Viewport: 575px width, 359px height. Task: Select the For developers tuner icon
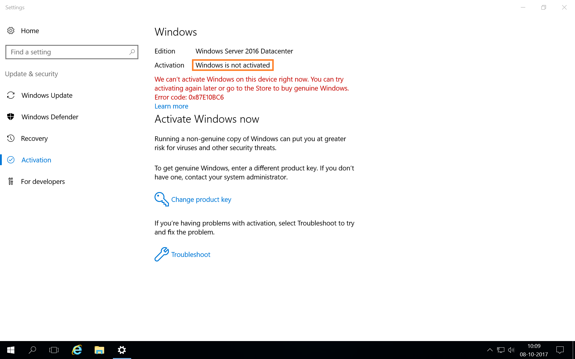point(11,181)
